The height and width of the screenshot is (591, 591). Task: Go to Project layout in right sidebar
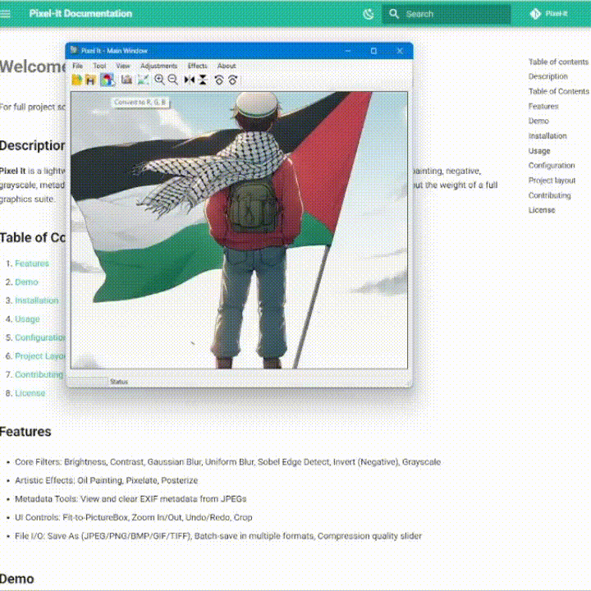tap(552, 181)
